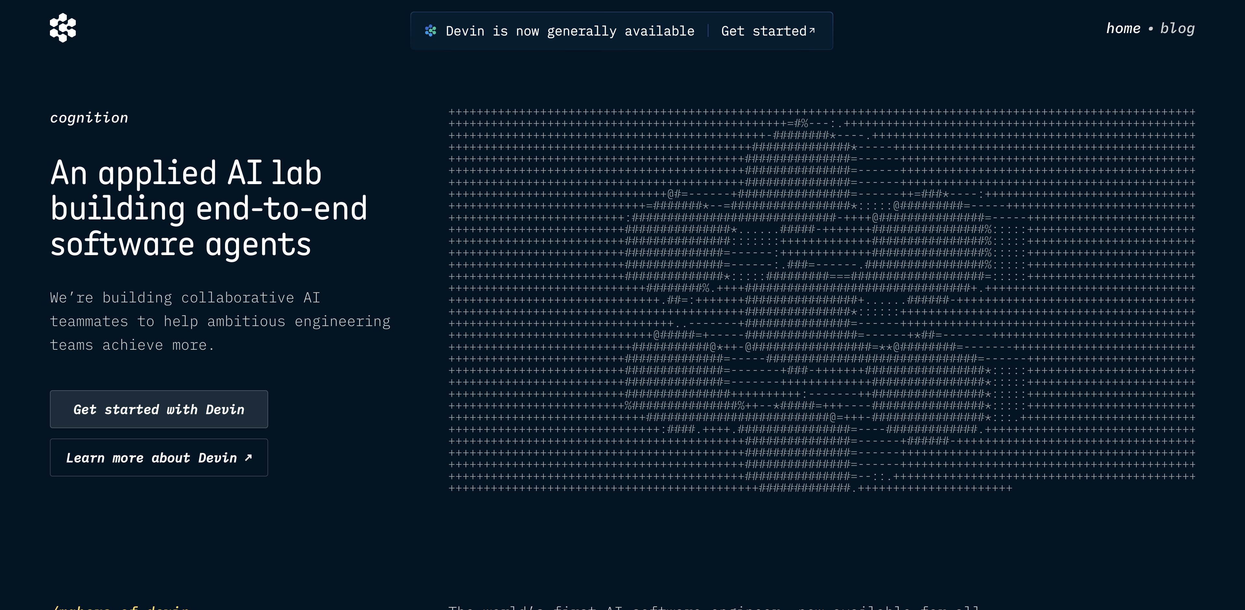Click the external arrow beside 'Get started'
The height and width of the screenshot is (610, 1245).
(x=812, y=30)
